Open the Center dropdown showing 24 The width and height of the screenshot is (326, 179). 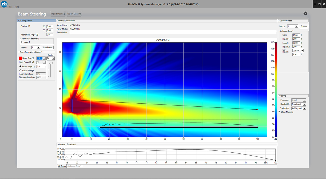click(x=51, y=58)
